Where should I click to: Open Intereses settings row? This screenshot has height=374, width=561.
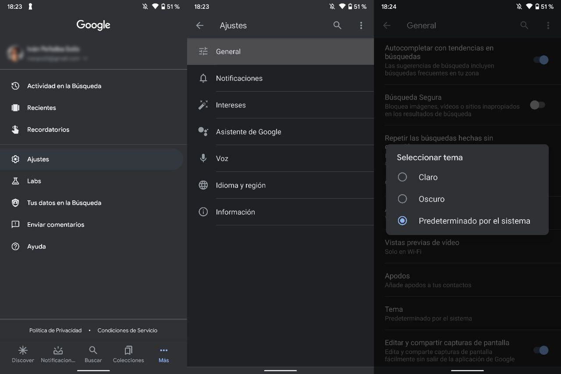[280, 105]
